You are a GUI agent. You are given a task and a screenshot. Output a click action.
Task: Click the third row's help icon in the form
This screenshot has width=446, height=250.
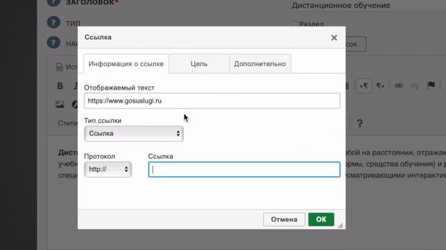pyautogui.click(x=54, y=43)
